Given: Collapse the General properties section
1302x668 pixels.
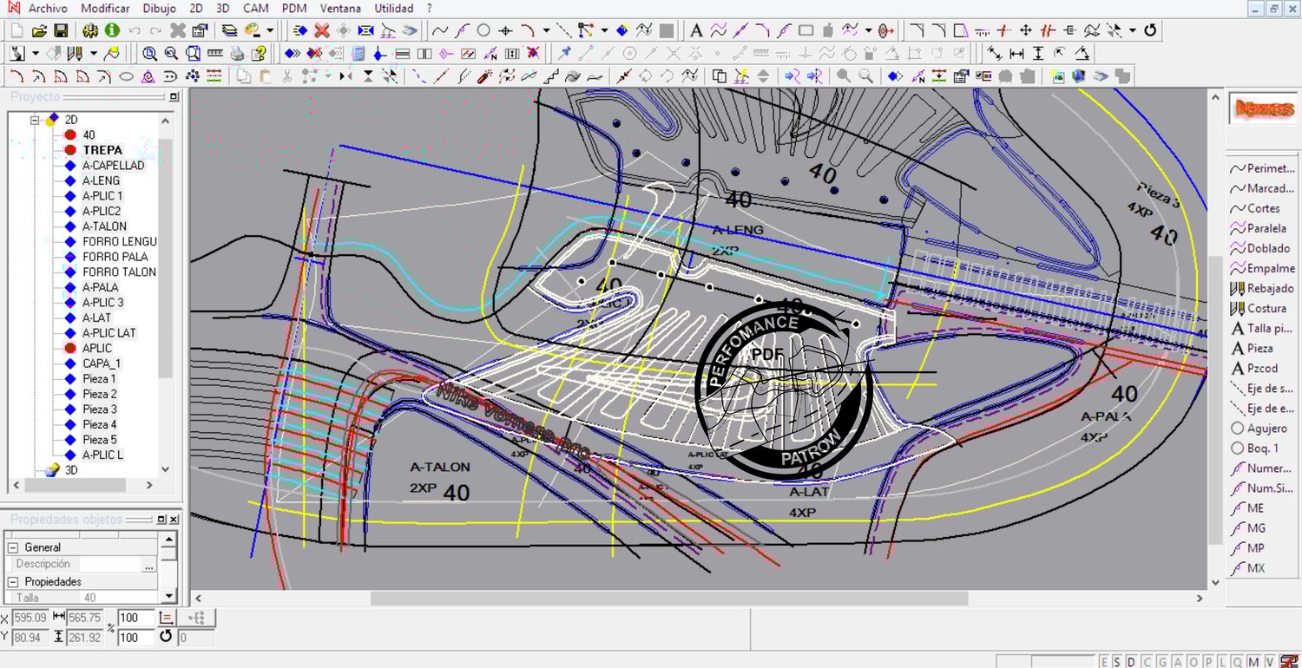Looking at the screenshot, I should tap(13, 547).
